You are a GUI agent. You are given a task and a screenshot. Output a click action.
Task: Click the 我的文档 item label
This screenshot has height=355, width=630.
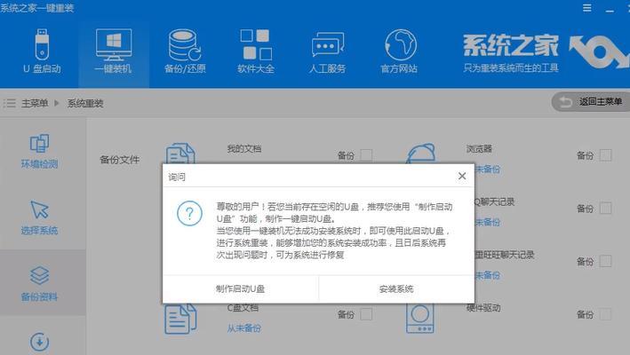244,149
